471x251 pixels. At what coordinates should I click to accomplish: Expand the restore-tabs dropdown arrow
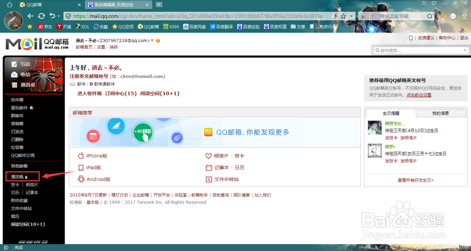click(58, 16)
